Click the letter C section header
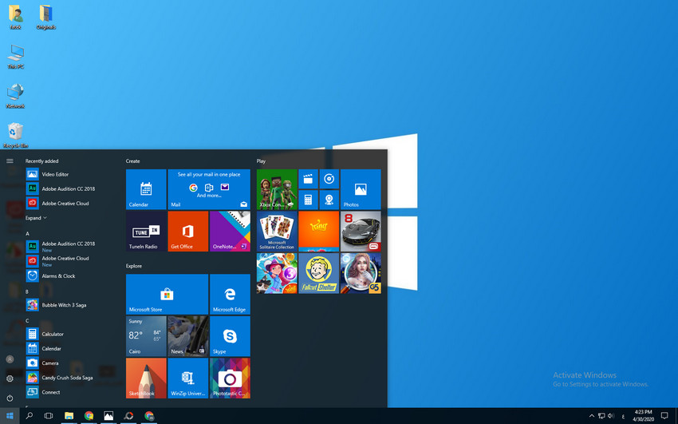678x424 pixels. (x=27, y=321)
